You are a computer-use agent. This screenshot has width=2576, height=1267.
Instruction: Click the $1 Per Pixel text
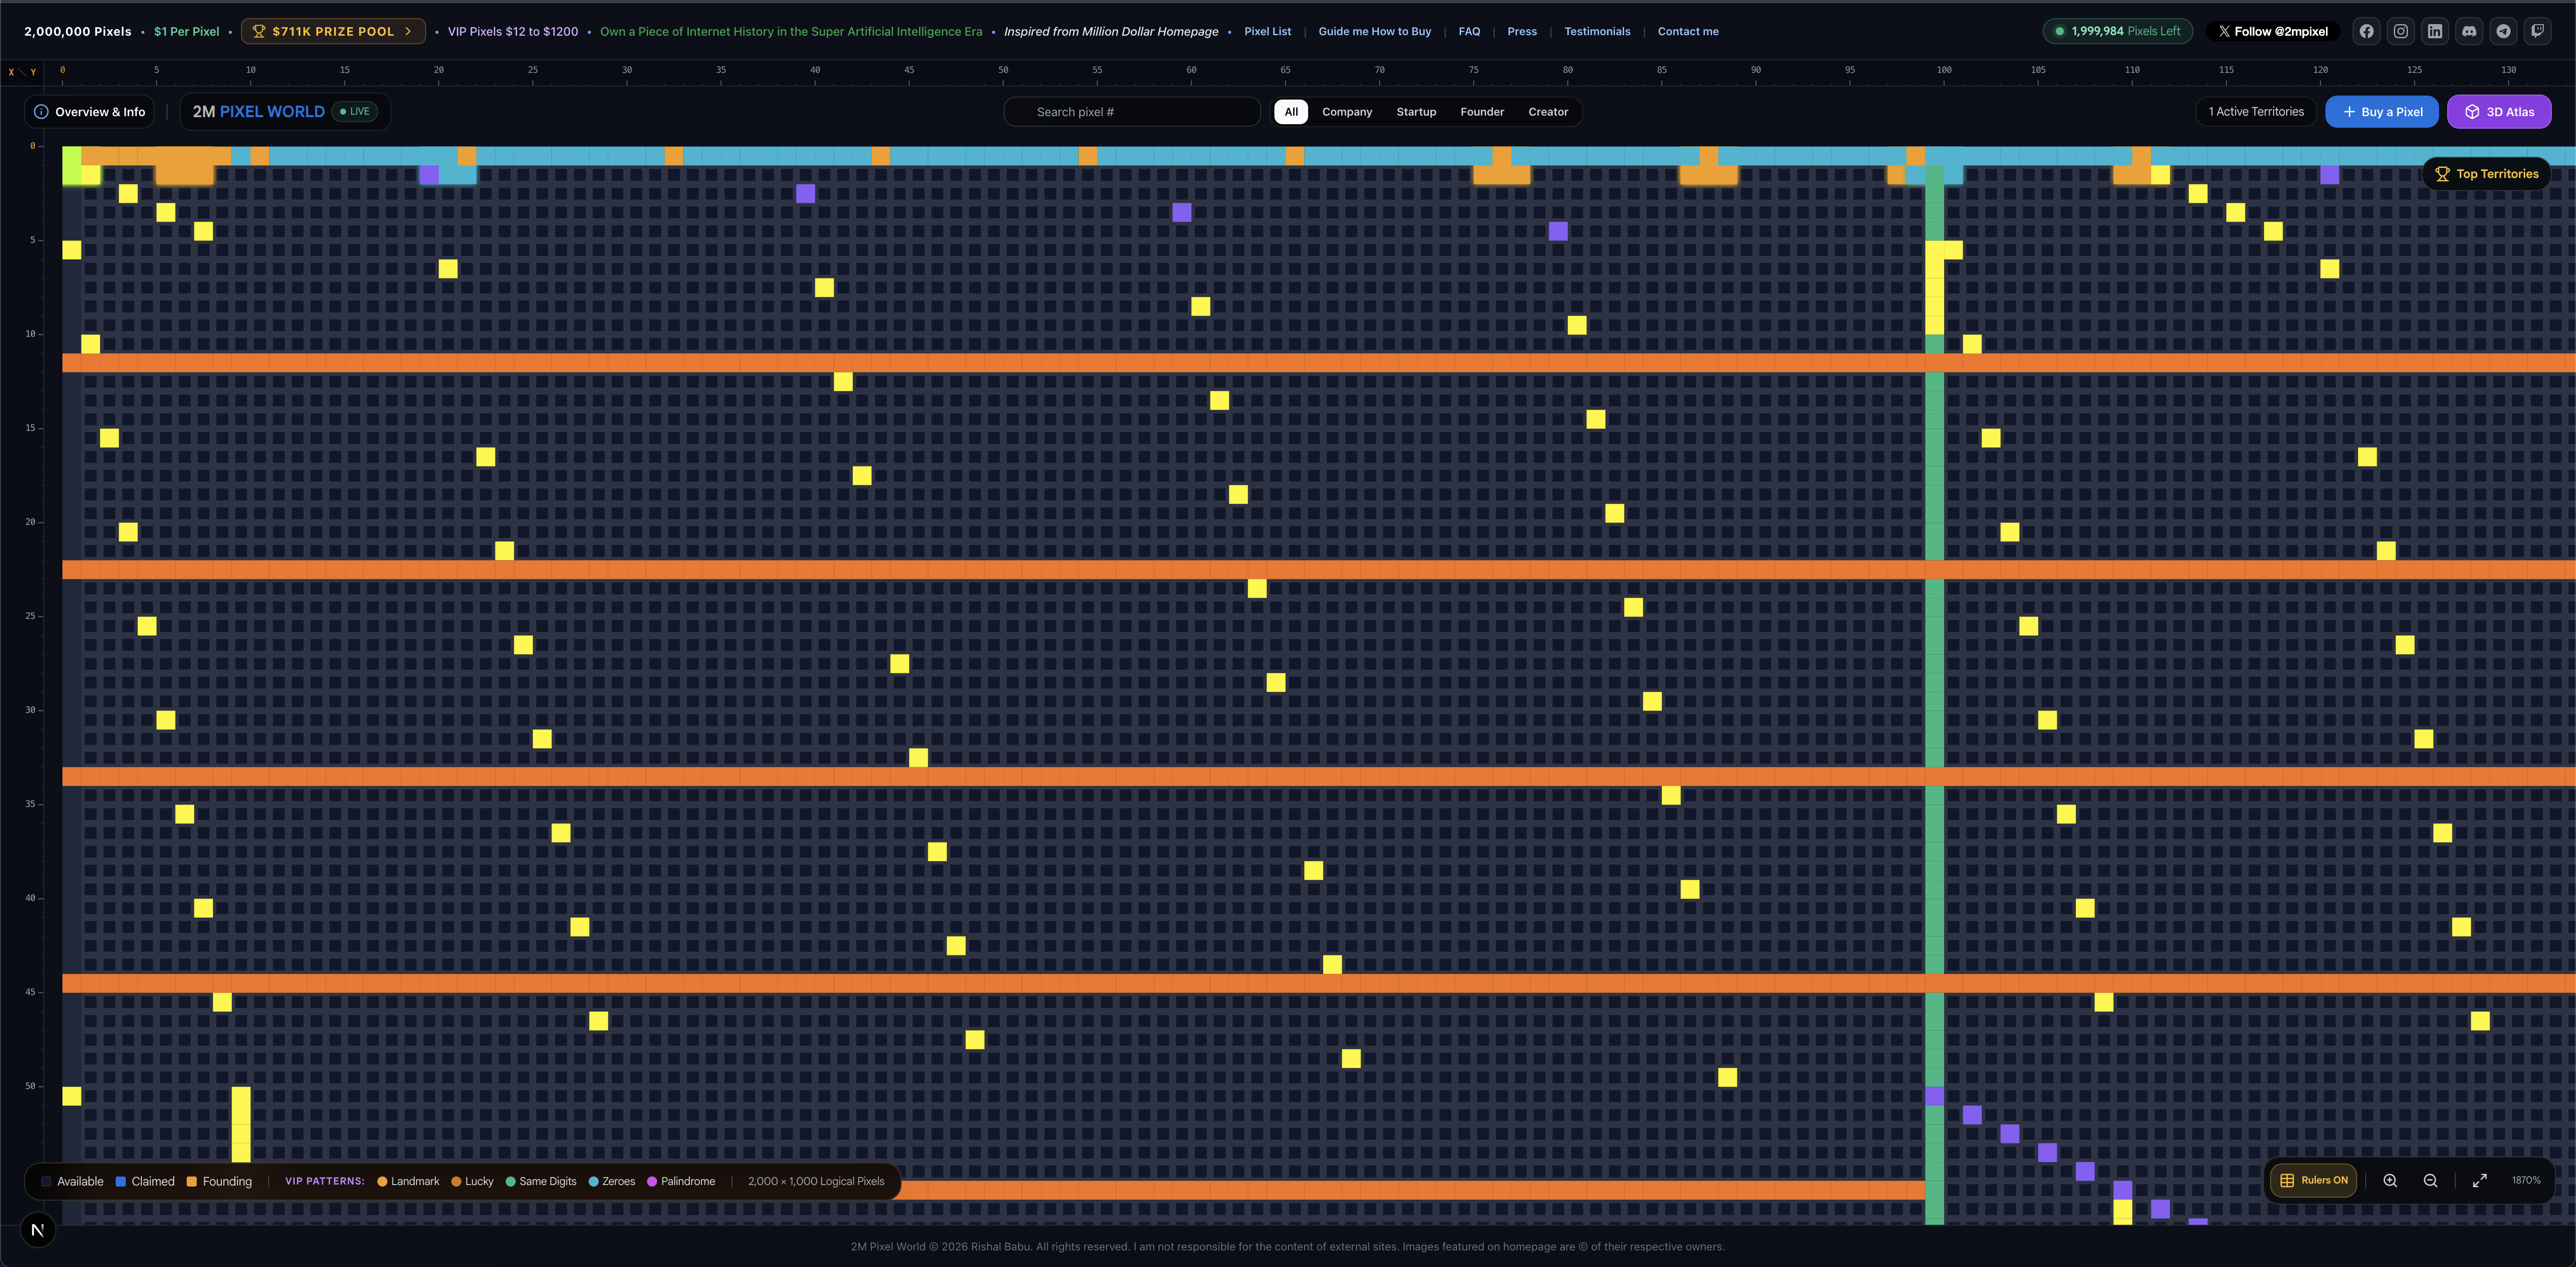[x=186, y=31]
